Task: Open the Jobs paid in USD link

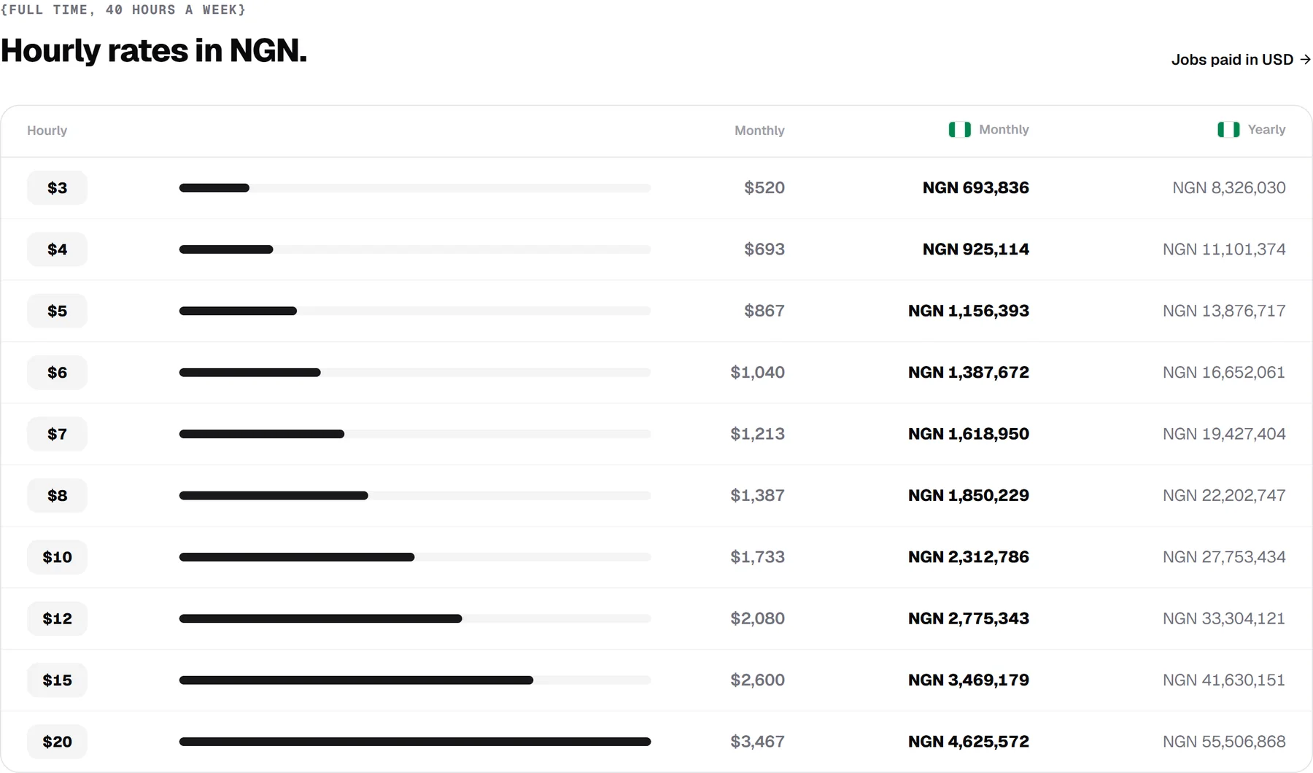Action: tap(1241, 60)
